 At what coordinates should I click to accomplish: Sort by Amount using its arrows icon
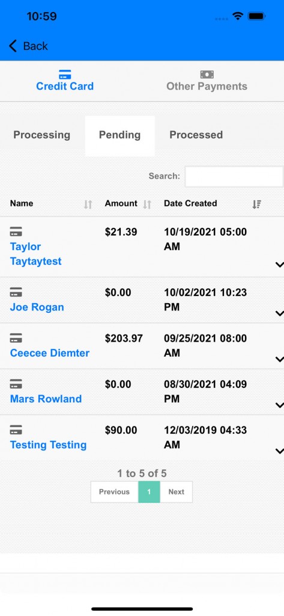tap(147, 205)
